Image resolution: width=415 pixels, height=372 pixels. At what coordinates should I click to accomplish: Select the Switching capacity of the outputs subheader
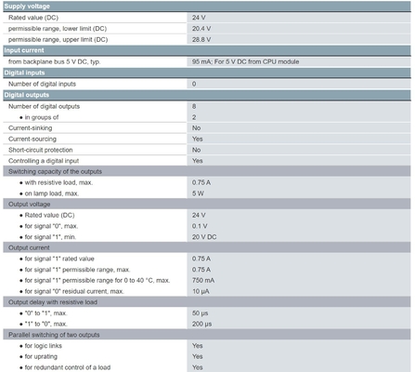pyautogui.click(x=207, y=171)
